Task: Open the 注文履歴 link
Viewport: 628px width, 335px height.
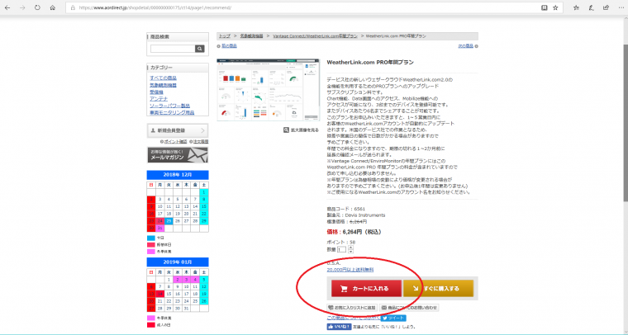Action: pos(199,142)
